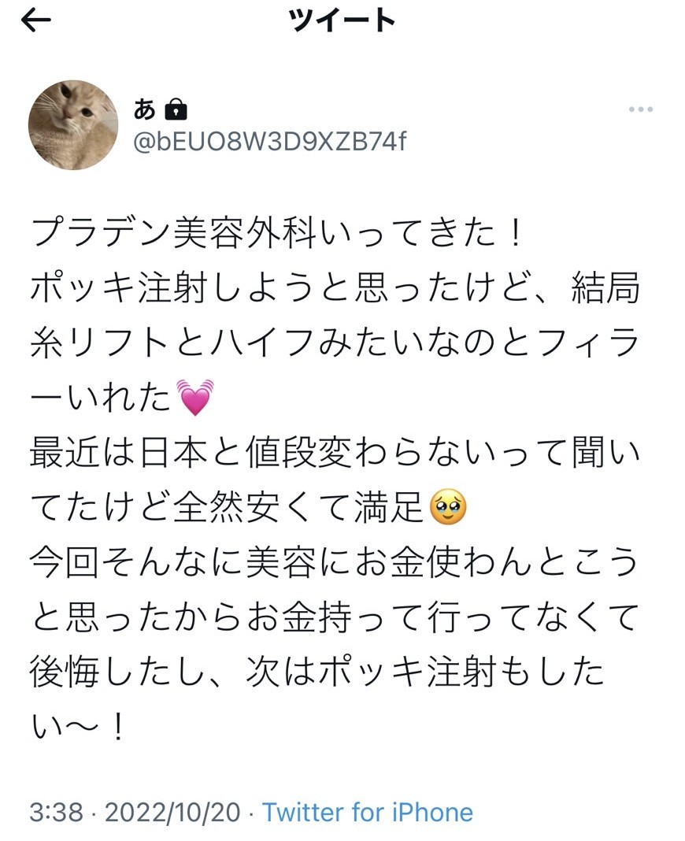685x841 pixels.
Task: Tap the line プラデン美容外科いってきた！
Action: point(277,233)
